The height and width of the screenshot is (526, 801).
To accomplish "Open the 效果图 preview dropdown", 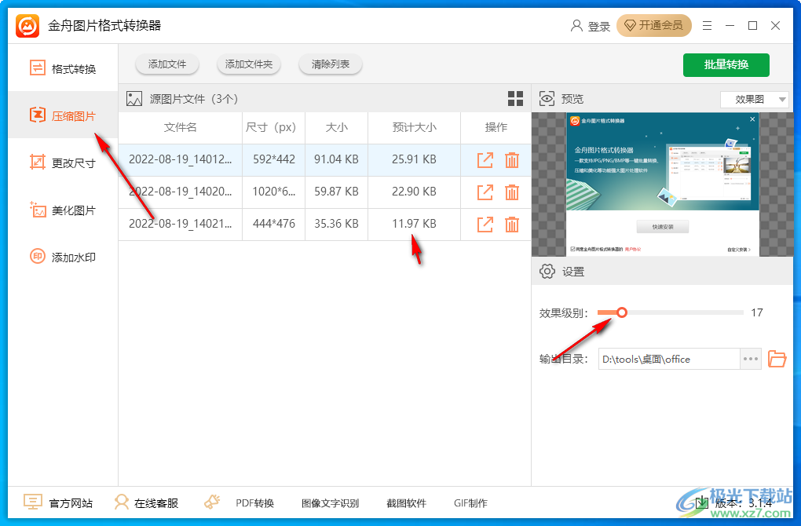I will (x=754, y=98).
